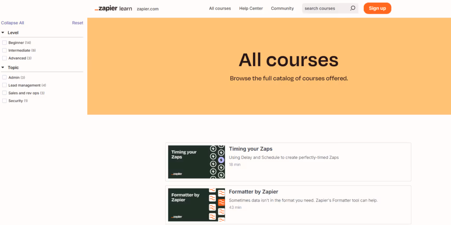Open the Timing your Zaps thumbnail
The width and height of the screenshot is (451, 225).
[196, 162]
